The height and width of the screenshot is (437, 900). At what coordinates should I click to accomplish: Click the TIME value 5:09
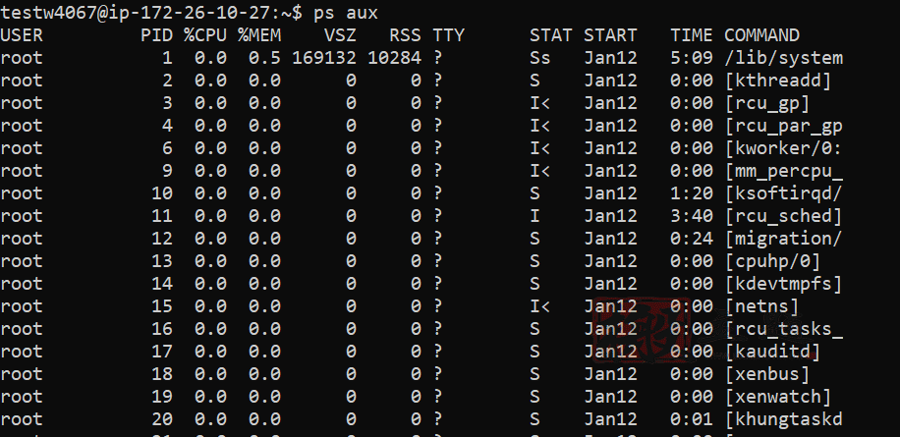click(x=692, y=58)
